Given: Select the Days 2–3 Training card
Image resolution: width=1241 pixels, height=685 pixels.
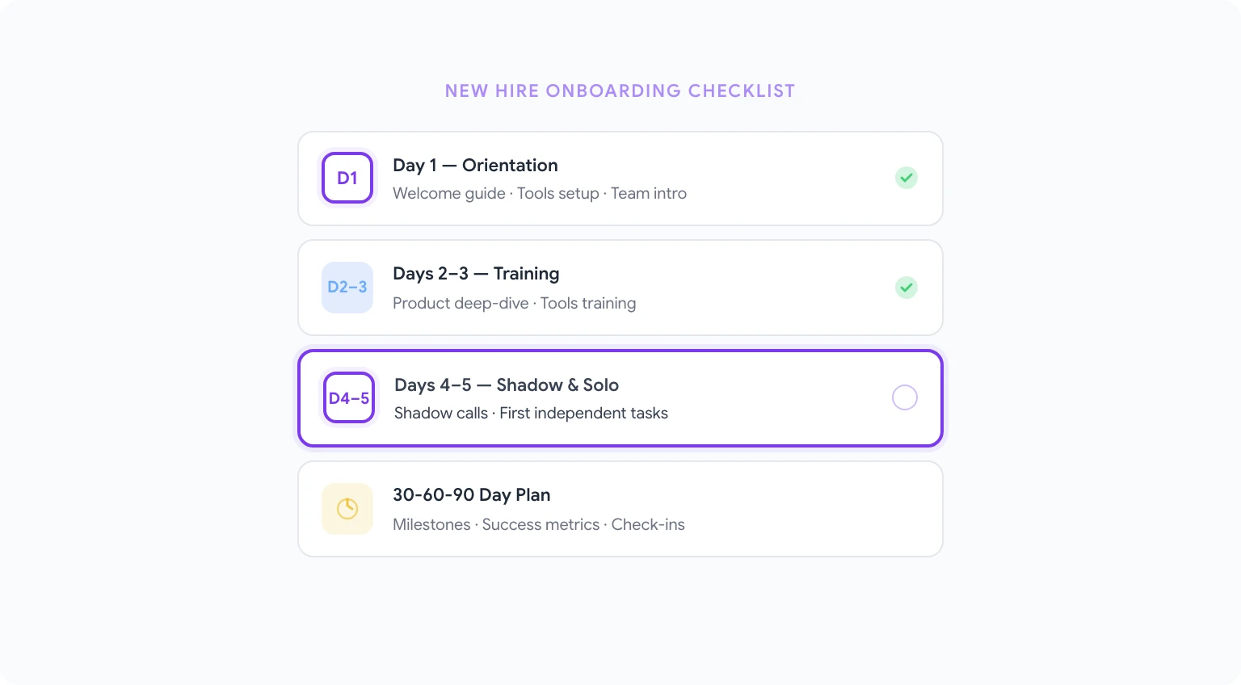Looking at the screenshot, I should [x=620, y=288].
